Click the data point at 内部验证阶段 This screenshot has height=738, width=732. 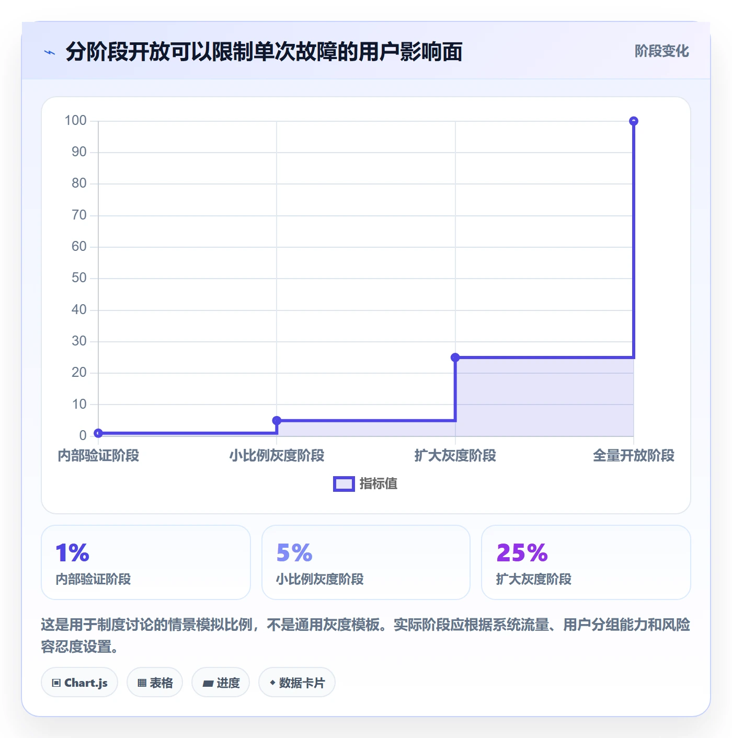click(98, 433)
